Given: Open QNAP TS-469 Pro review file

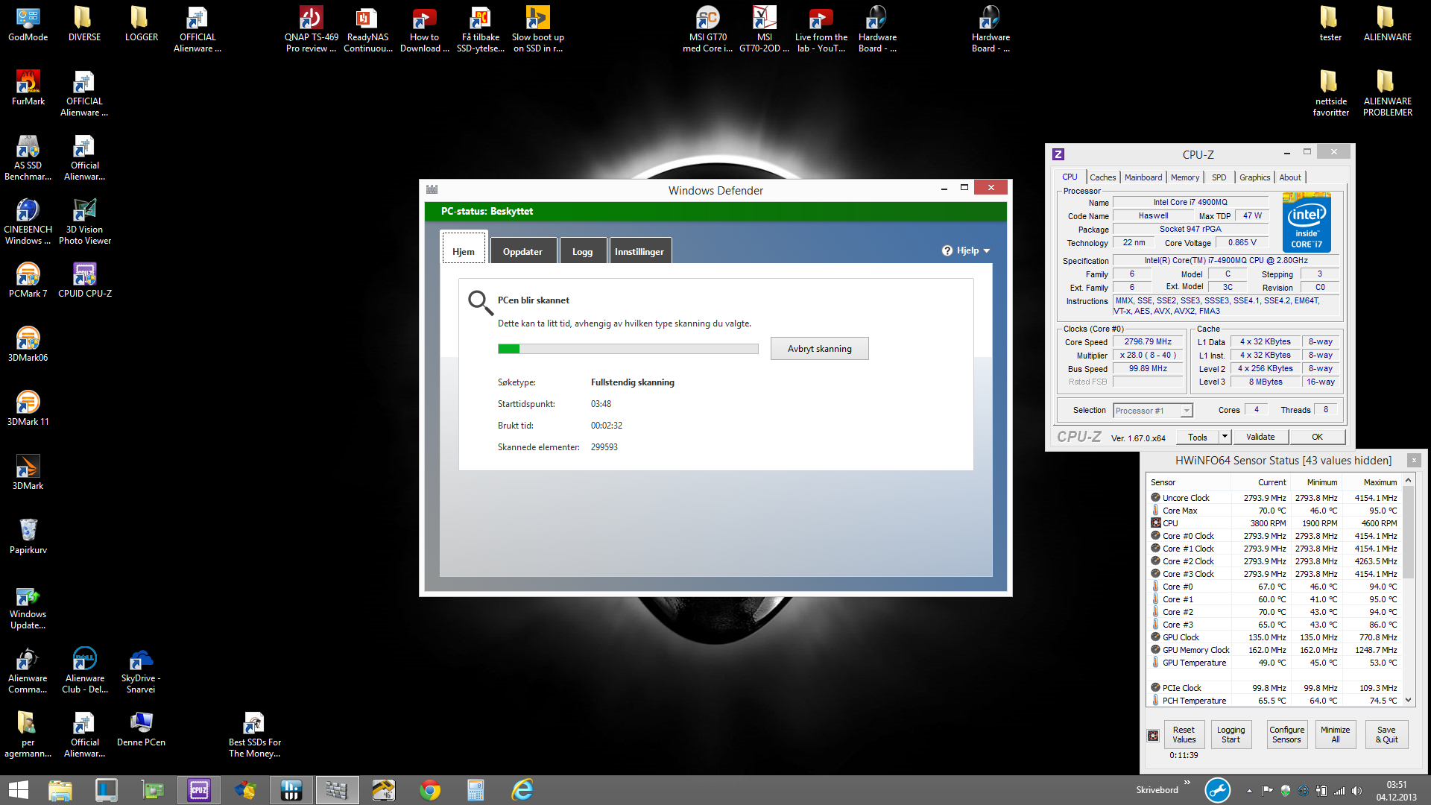Looking at the screenshot, I should click(312, 30).
